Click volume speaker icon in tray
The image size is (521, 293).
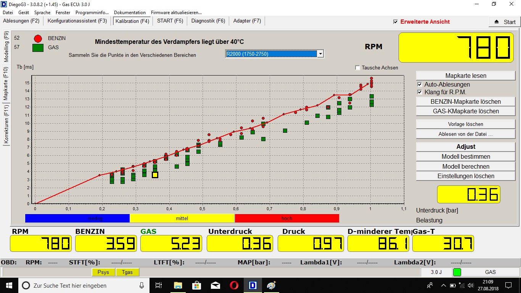470,285
